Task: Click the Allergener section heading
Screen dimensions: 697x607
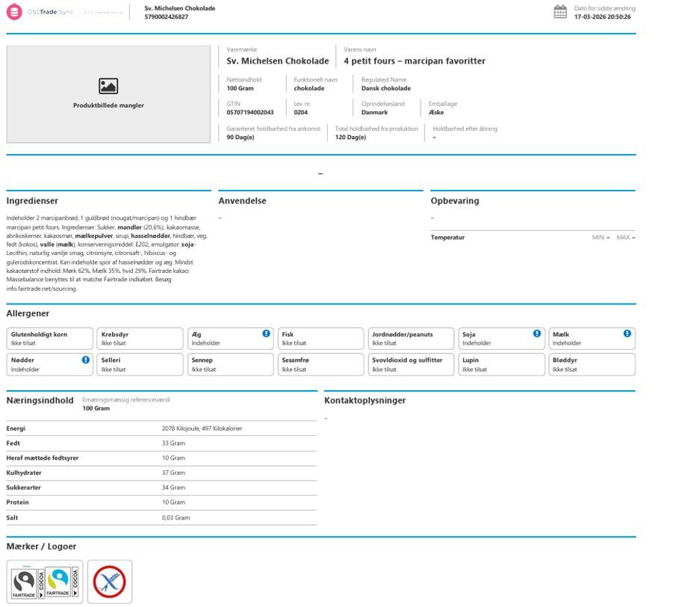Action: click(28, 313)
